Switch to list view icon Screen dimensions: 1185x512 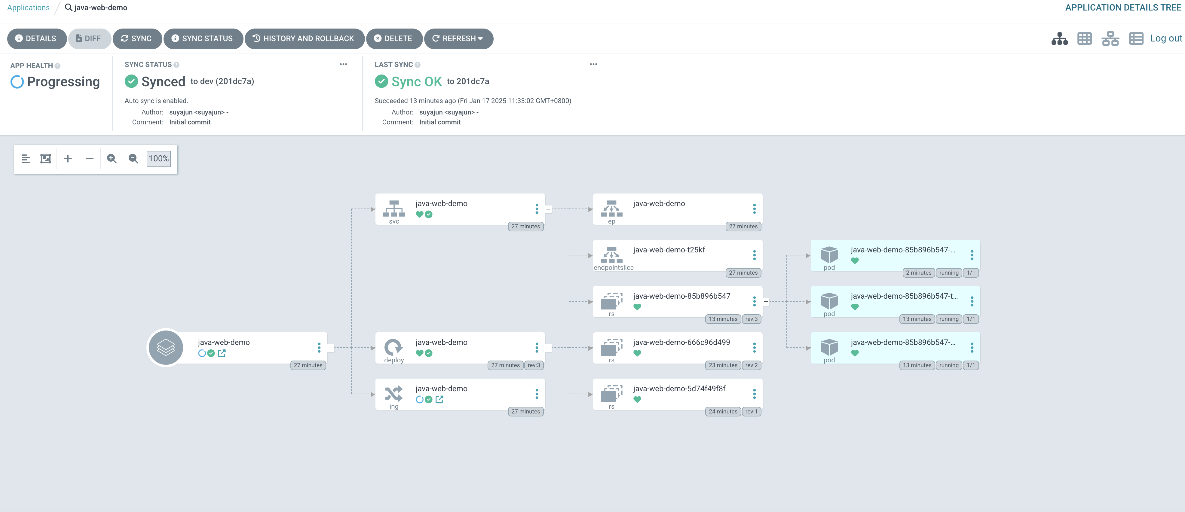tap(1136, 38)
